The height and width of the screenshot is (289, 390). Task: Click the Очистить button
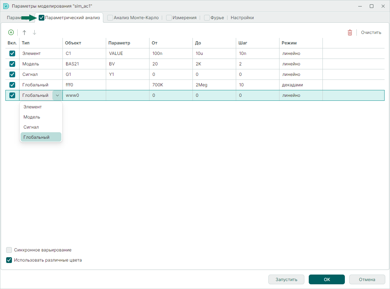tap(371, 33)
